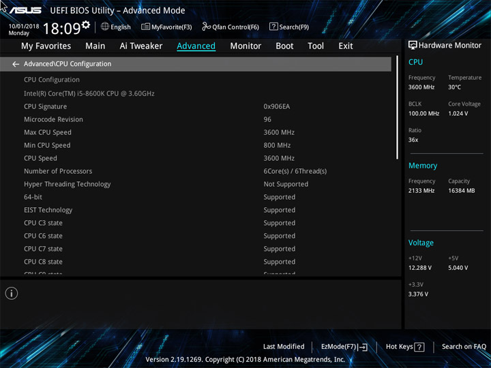Open the My Favorites tab

46,46
